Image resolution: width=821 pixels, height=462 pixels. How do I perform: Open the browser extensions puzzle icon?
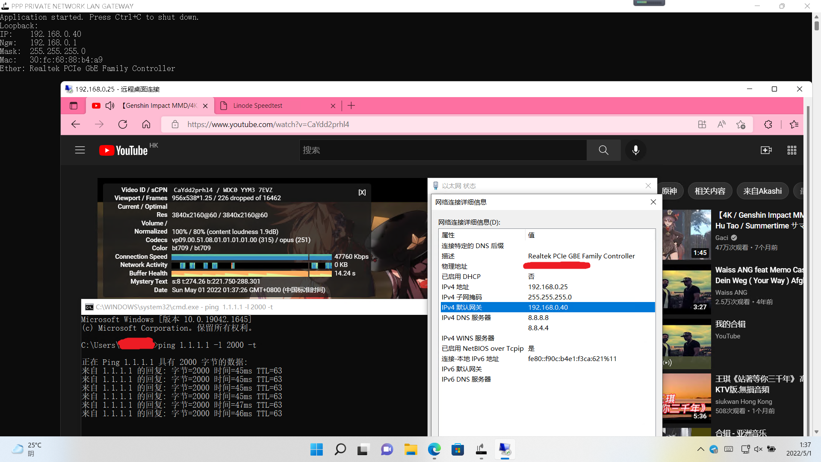pos(768,124)
